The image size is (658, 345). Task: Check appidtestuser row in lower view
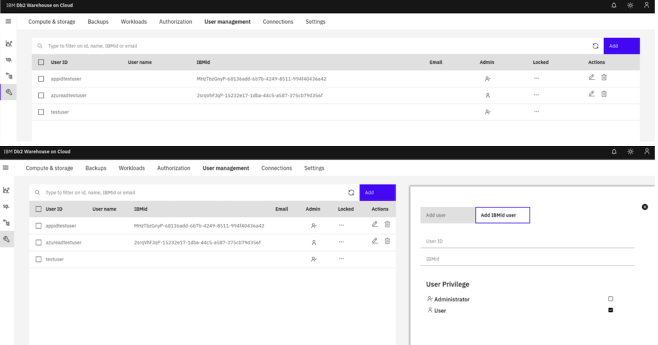pyautogui.click(x=39, y=226)
